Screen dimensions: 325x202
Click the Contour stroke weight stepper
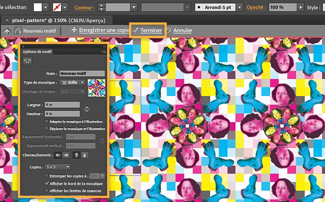[x=101, y=7]
